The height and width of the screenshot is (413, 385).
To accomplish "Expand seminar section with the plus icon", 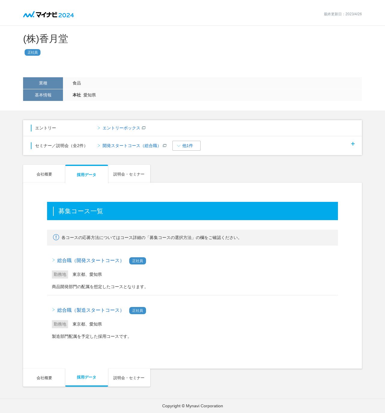I will 353,144.
